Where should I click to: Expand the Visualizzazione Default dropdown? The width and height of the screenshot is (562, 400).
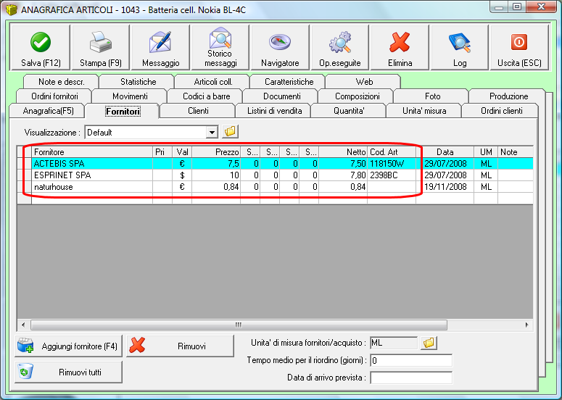coord(212,133)
